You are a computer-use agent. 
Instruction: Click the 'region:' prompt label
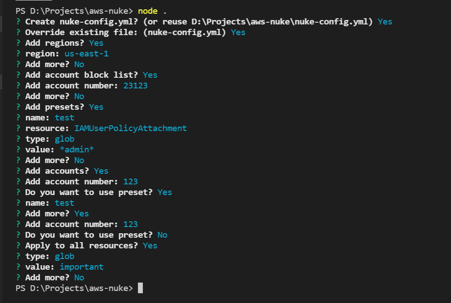point(42,54)
